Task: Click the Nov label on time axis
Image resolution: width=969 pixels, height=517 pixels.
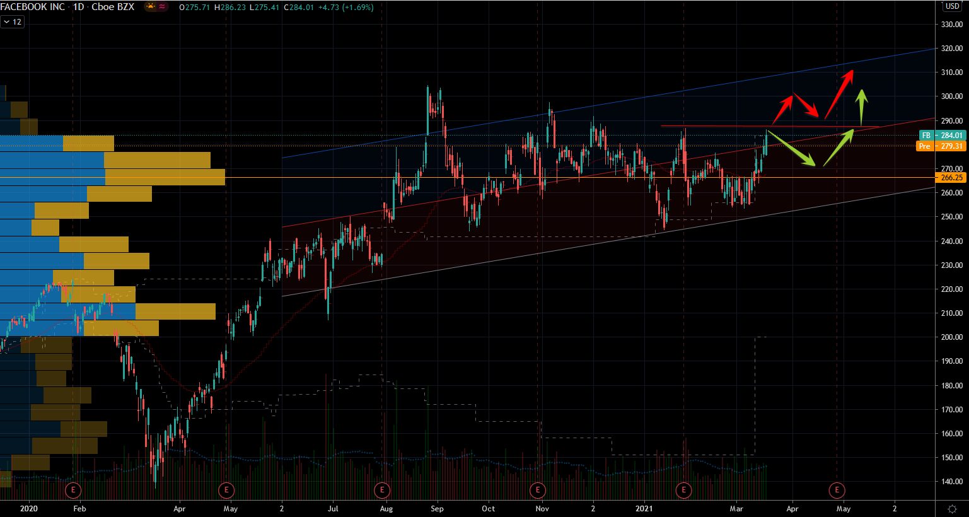Action: tap(542, 508)
